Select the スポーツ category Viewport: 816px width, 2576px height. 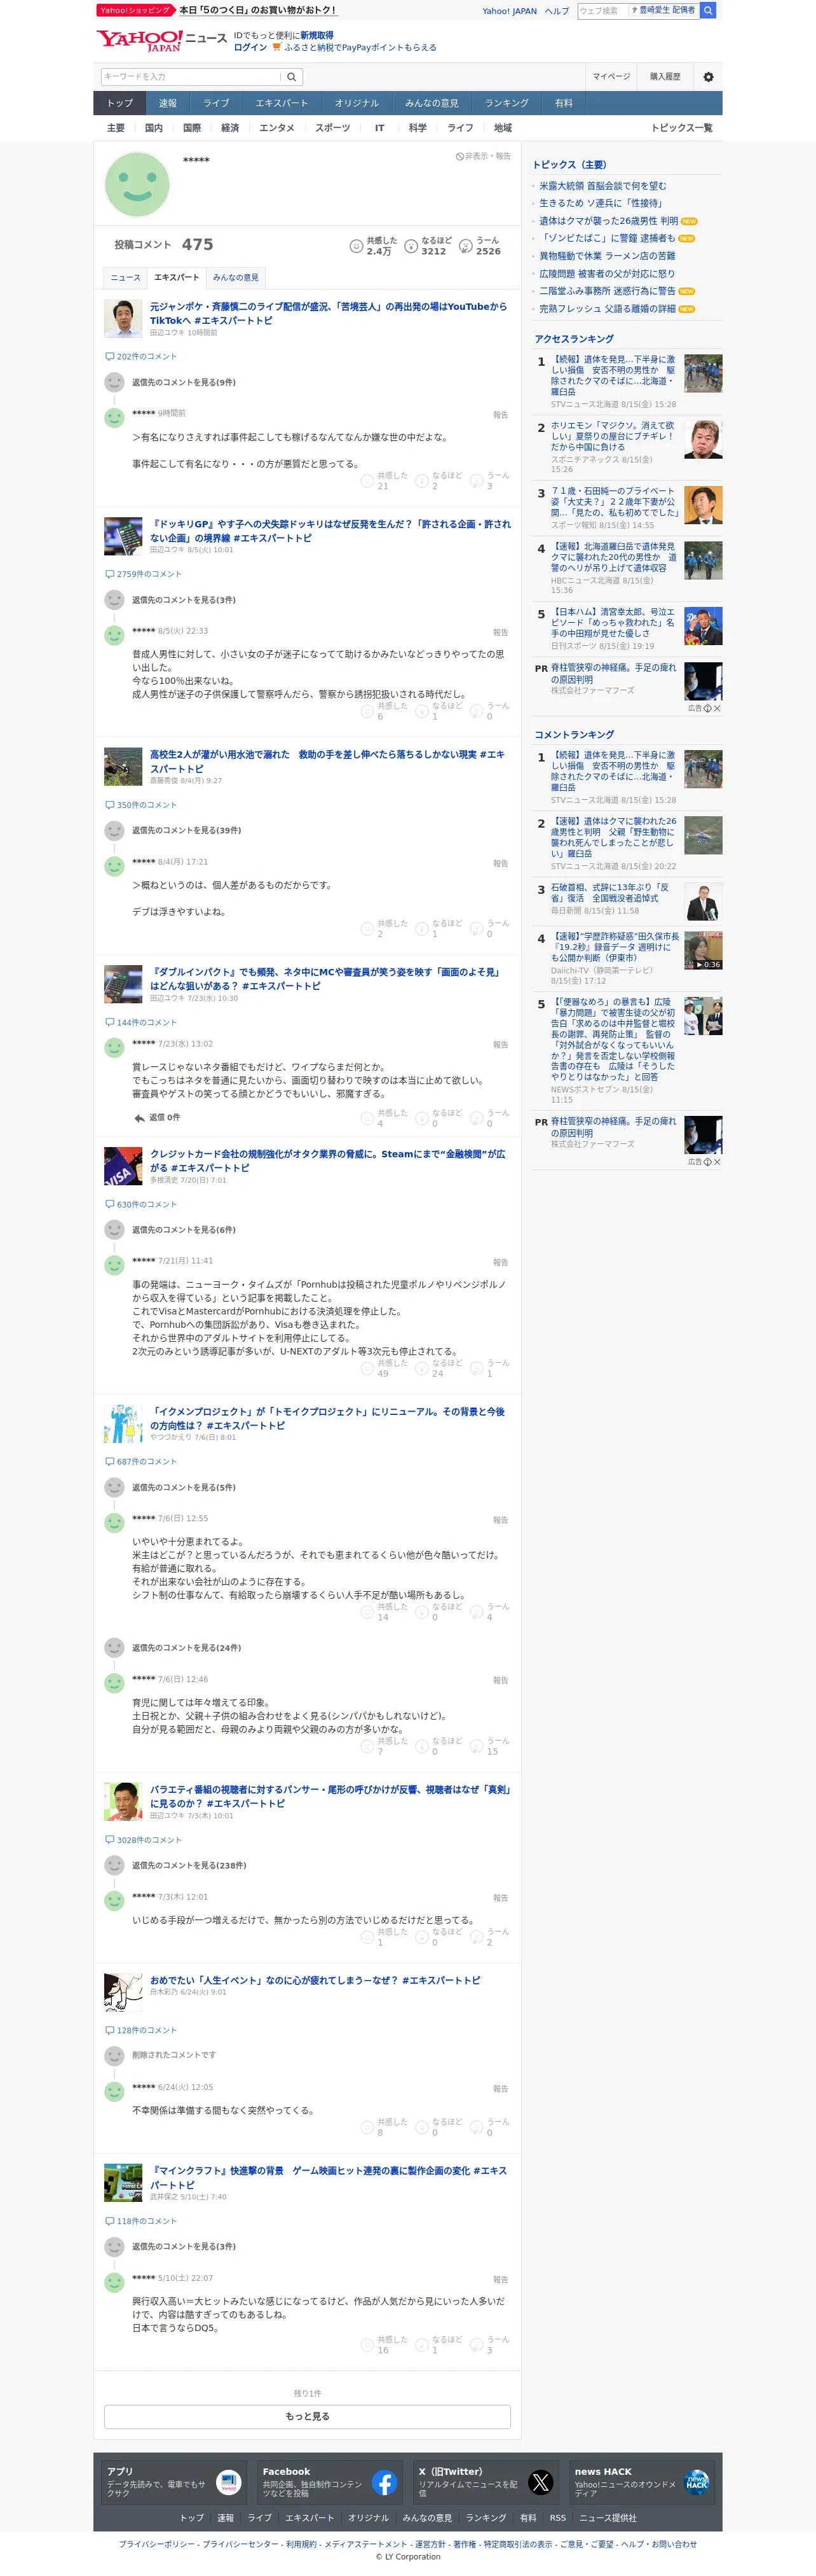pos(332,128)
